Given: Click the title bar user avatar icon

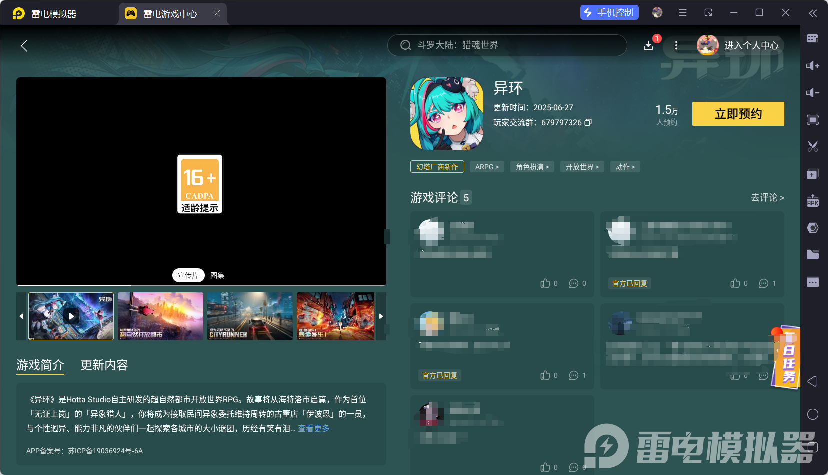Looking at the screenshot, I should [x=657, y=13].
